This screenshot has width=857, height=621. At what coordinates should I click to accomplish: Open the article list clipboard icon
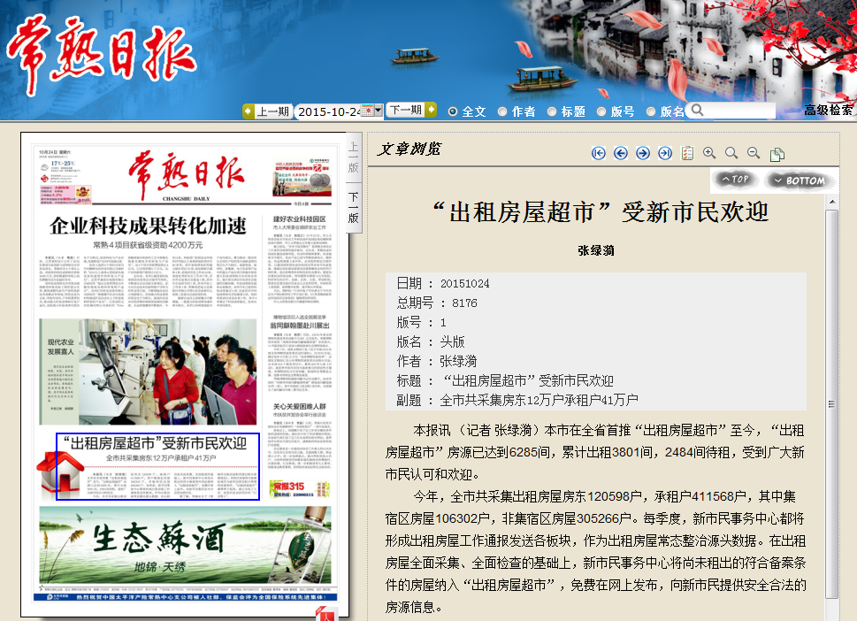click(687, 153)
